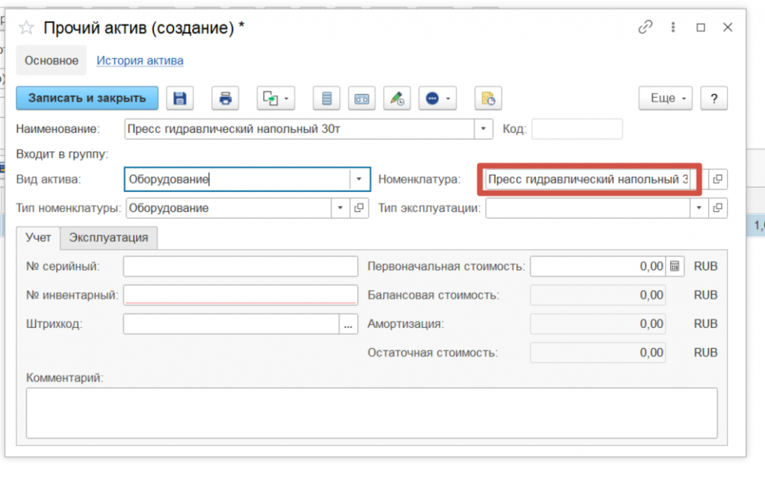Click the save floppy disk icon

[x=179, y=98]
